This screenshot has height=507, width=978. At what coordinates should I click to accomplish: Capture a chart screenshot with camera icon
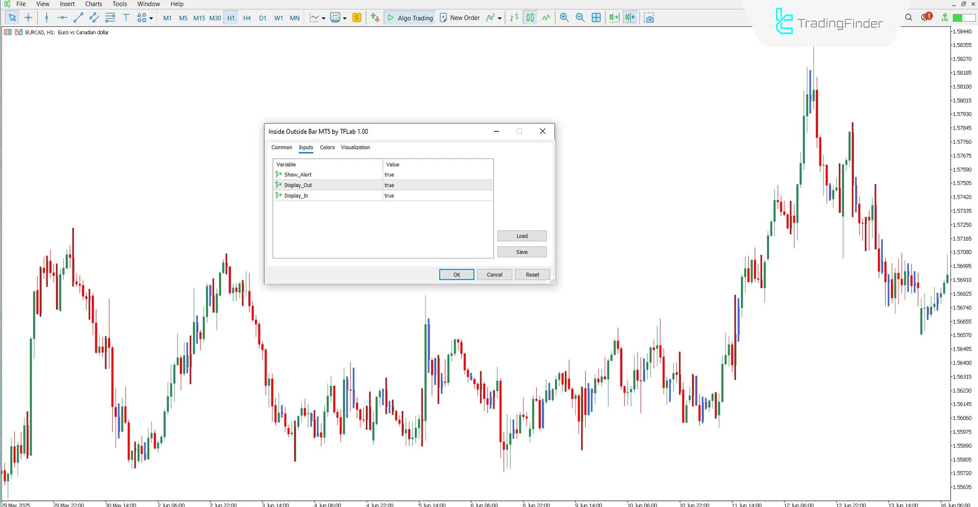(x=649, y=17)
